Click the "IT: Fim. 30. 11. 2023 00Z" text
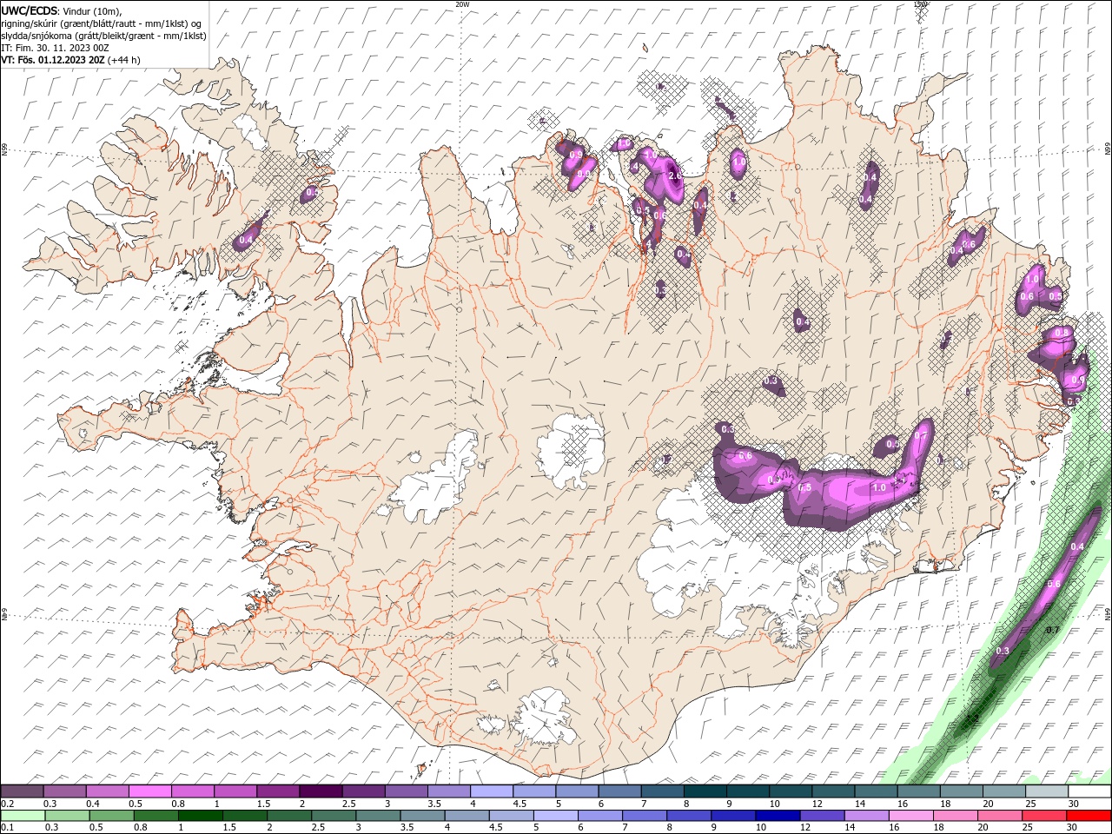1112x834 pixels. coord(55,48)
